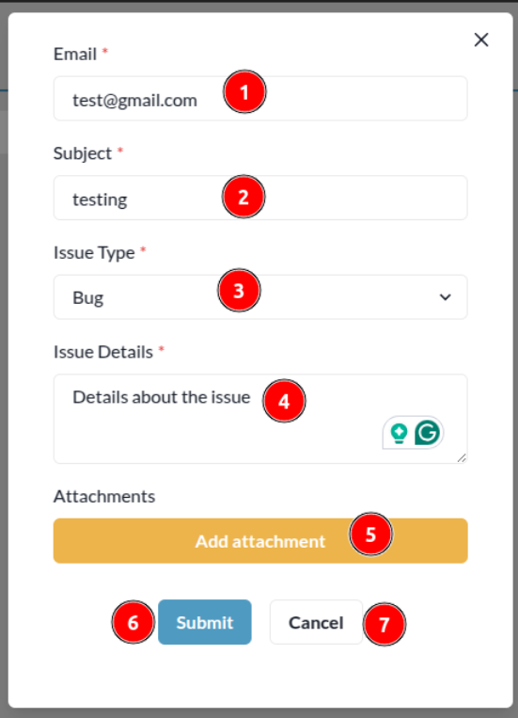Submit the issue form

pos(205,622)
